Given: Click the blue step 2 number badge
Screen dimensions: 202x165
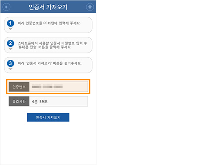Looking at the screenshot, I should (x=10, y=43).
